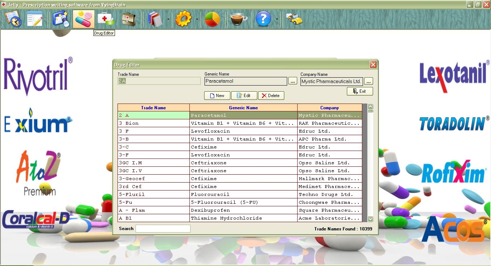Click the Delete button

click(271, 96)
